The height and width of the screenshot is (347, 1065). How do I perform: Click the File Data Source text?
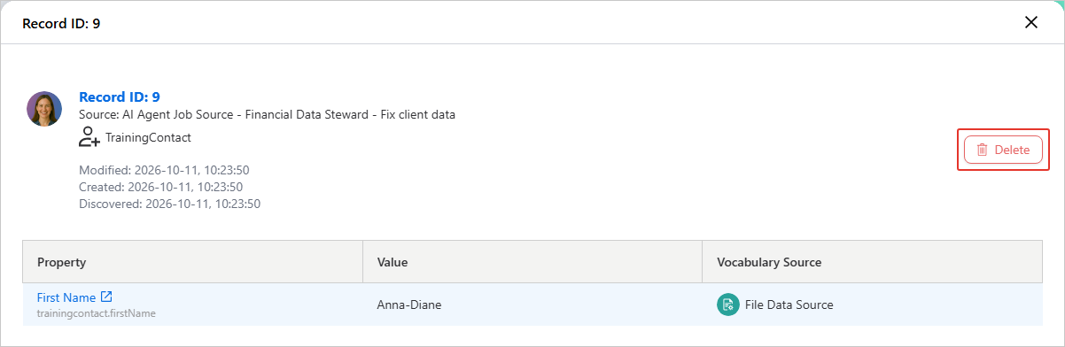(789, 305)
